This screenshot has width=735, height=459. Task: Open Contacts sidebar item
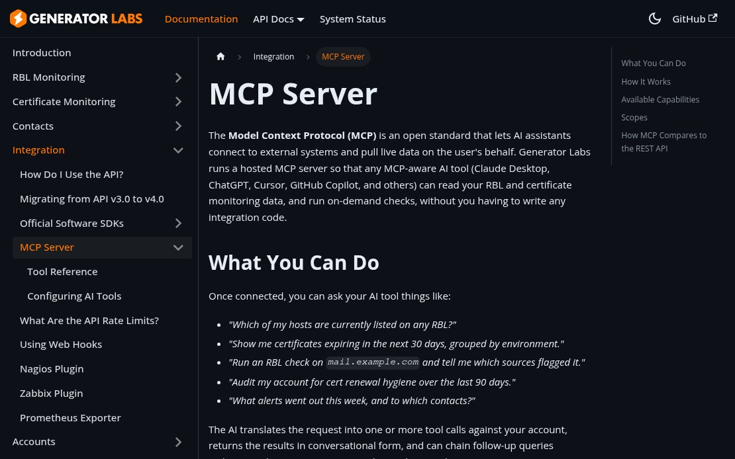pyautogui.click(x=33, y=126)
